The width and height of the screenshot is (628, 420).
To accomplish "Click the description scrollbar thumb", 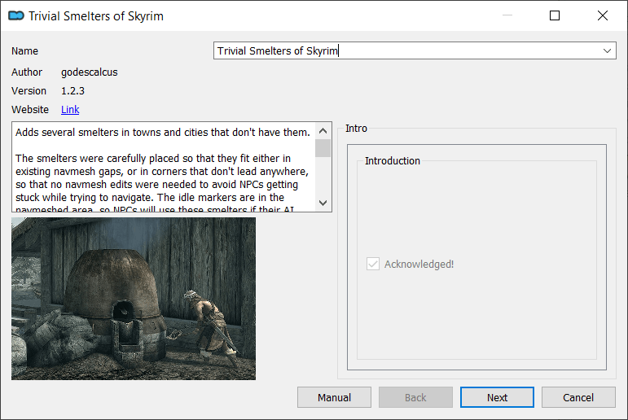I will pos(323,148).
